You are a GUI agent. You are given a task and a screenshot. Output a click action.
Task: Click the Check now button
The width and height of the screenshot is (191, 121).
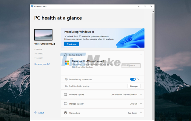(x=72, y=44)
